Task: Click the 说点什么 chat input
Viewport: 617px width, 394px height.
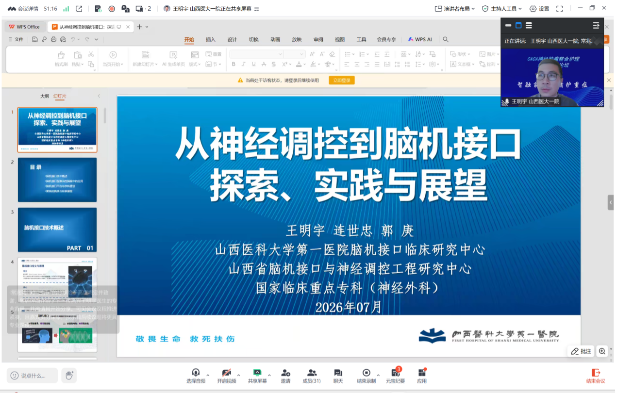Action: [x=33, y=375]
